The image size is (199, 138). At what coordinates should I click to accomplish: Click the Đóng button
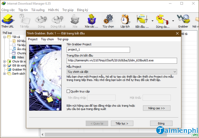[161, 123]
